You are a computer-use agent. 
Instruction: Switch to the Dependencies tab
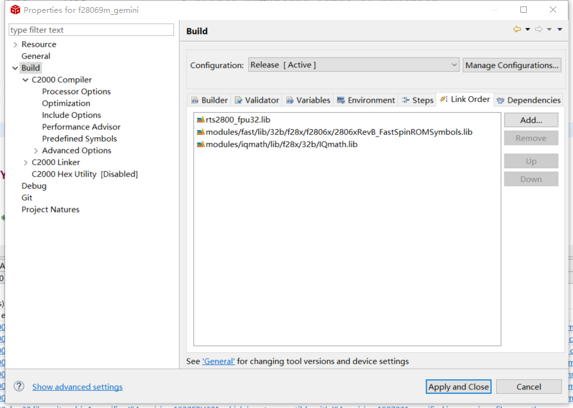529,100
